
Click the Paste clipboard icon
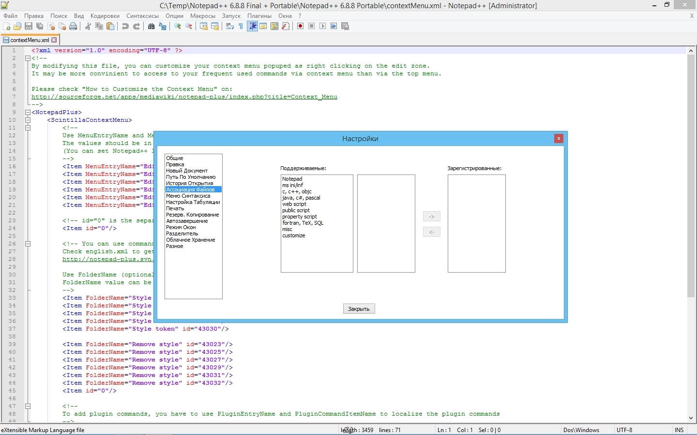point(110,26)
